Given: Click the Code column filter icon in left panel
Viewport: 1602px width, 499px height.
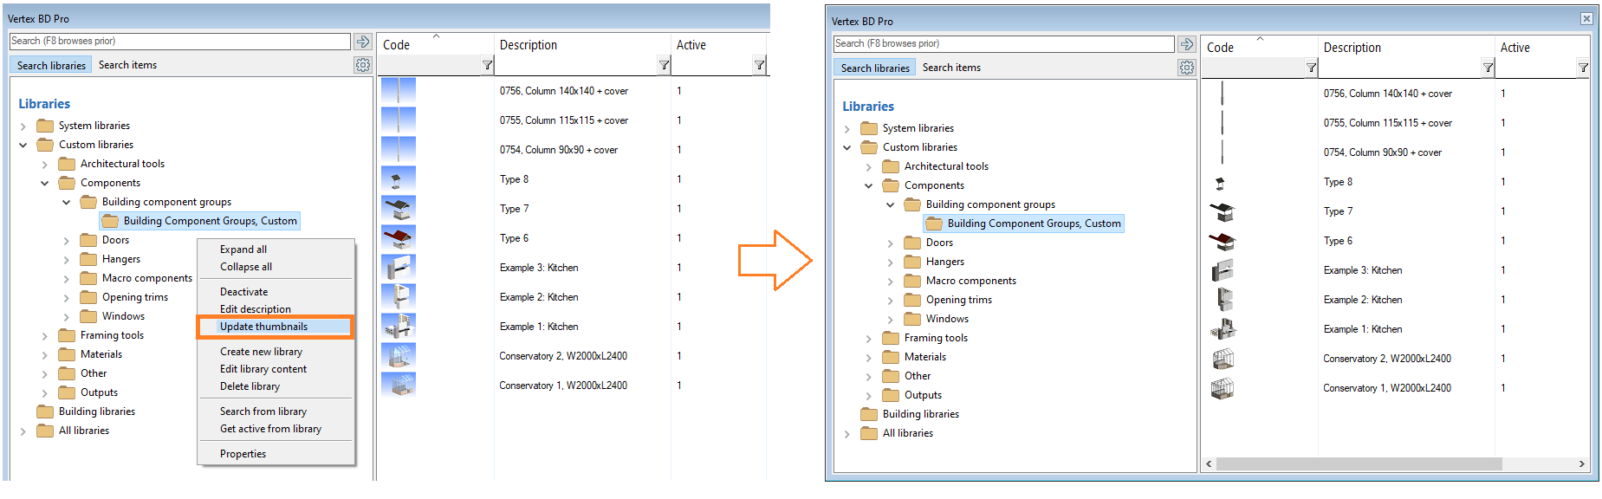Looking at the screenshot, I should [x=487, y=65].
